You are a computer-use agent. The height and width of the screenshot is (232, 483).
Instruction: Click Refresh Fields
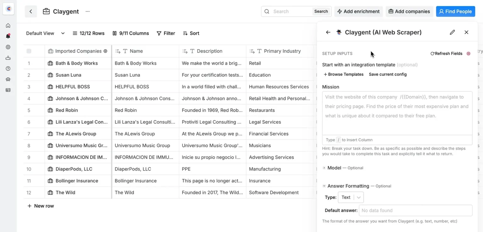(x=446, y=54)
